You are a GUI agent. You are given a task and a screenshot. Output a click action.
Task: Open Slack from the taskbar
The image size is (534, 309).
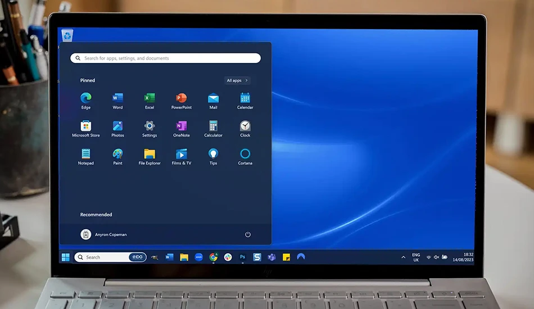228,257
